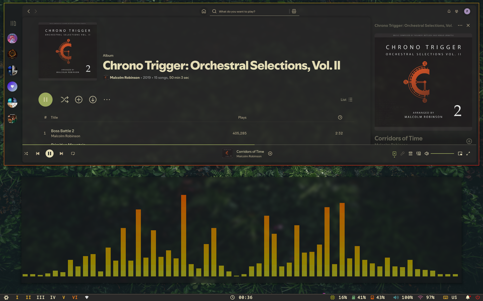The image size is (483, 301).
Task: Pause playback in the player bar
Action: pyautogui.click(x=50, y=154)
